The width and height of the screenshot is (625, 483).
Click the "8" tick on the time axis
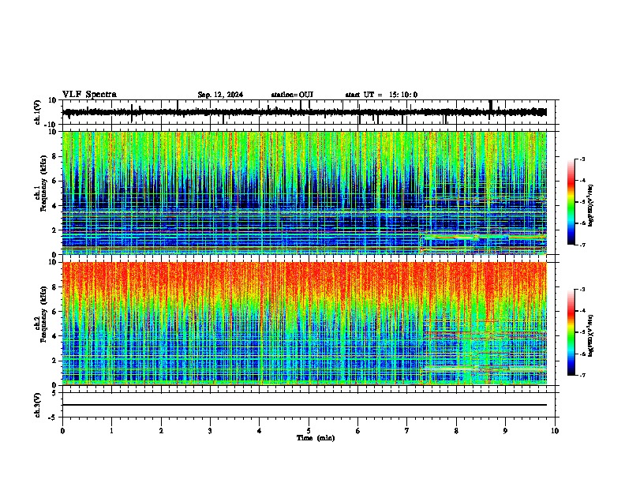click(456, 431)
